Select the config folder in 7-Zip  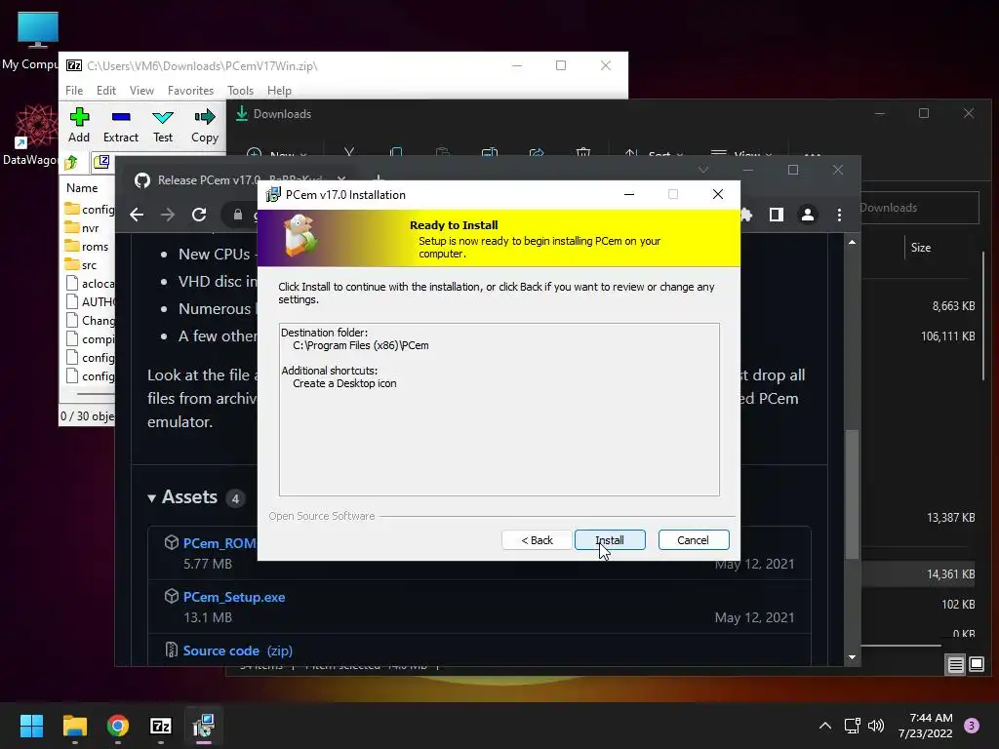coord(90,210)
